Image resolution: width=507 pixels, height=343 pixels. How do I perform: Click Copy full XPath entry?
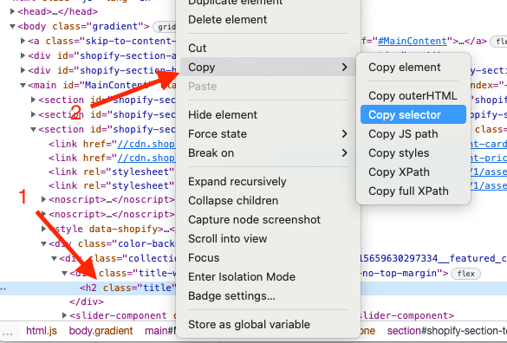point(408,191)
